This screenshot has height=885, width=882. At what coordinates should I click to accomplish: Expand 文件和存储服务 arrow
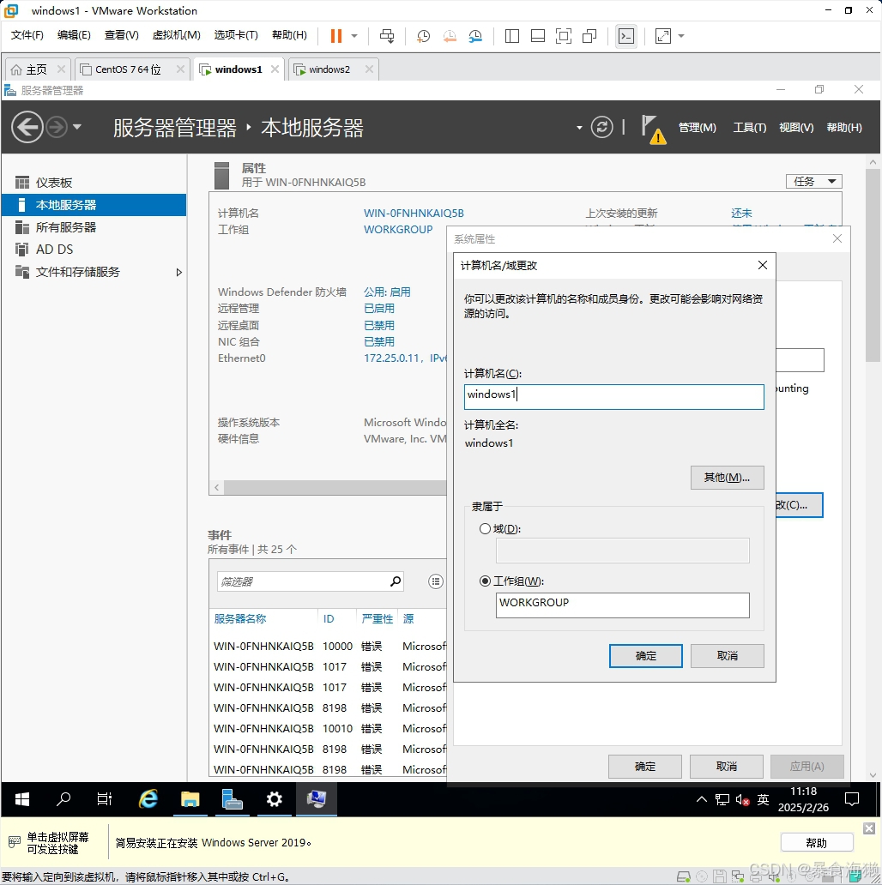(x=179, y=272)
